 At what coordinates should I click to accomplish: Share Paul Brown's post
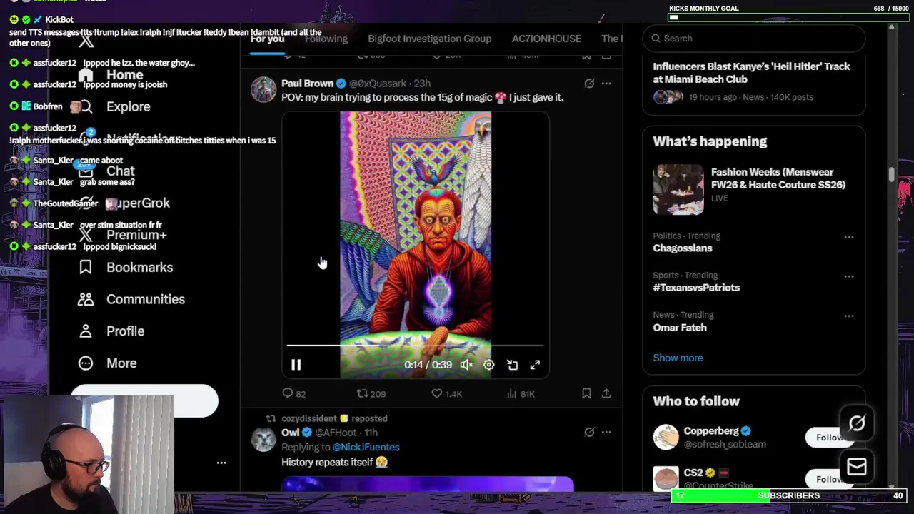pyautogui.click(x=606, y=393)
